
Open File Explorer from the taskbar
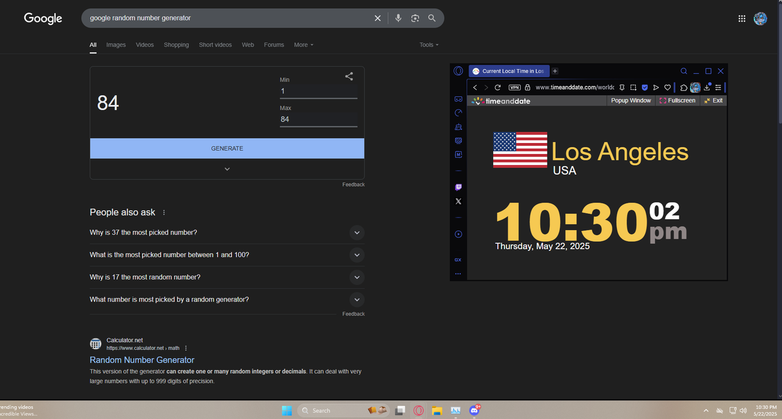[x=437, y=410]
